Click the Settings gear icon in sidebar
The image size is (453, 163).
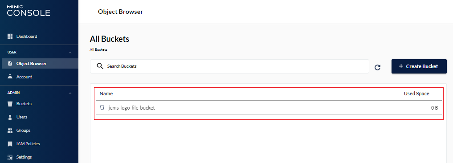(10, 157)
